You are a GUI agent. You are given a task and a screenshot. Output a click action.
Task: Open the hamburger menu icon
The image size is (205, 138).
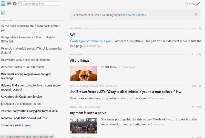tap(9, 4)
